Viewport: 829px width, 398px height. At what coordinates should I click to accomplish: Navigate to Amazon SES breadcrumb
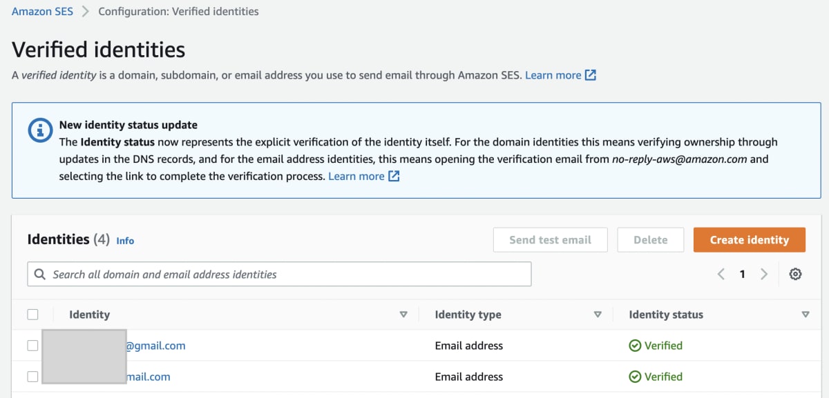(42, 12)
